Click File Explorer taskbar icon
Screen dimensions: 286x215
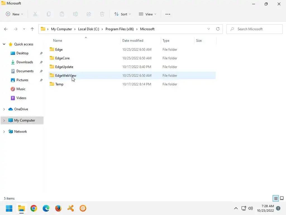pyautogui.click(x=21, y=208)
